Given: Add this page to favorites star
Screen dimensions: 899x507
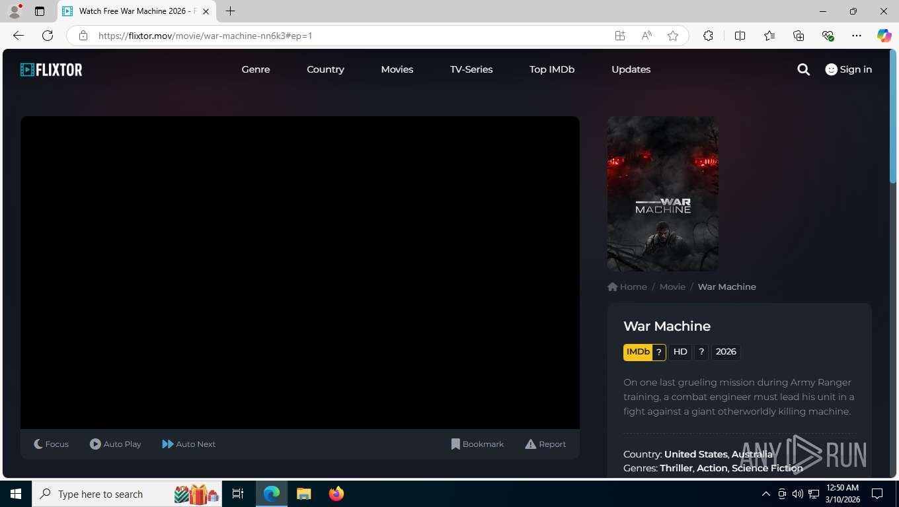Looking at the screenshot, I should [673, 36].
